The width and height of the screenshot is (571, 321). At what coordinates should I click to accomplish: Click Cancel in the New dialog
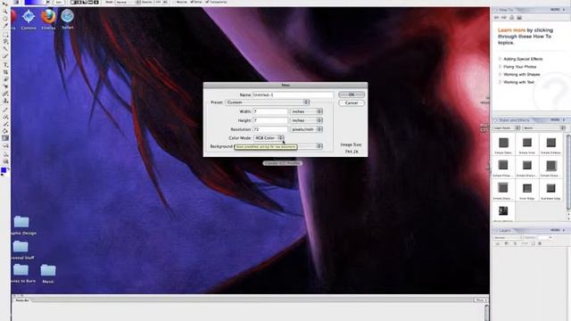pos(351,103)
